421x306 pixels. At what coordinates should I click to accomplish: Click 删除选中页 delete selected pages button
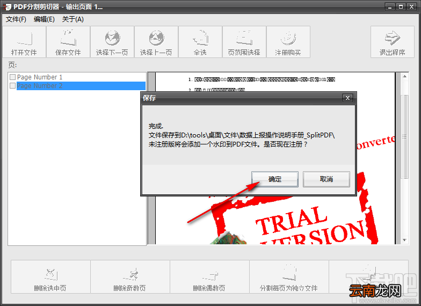tap(50, 277)
